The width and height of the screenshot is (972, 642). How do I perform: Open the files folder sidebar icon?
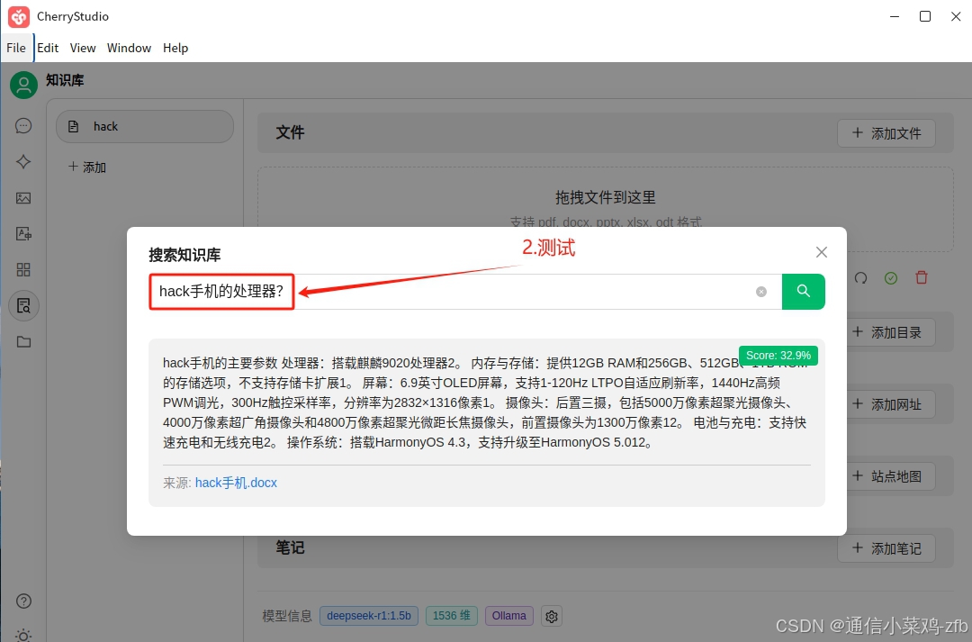[23, 342]
